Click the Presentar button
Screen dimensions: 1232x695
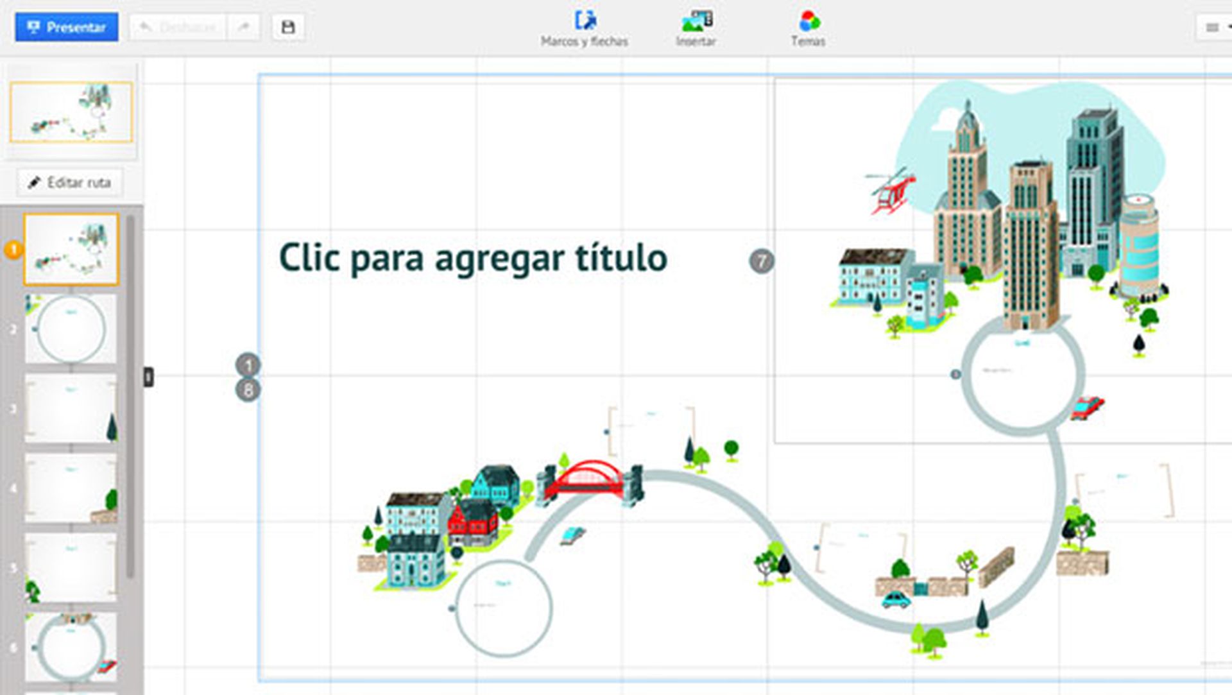pyautogui.click(x=66, y=26)
